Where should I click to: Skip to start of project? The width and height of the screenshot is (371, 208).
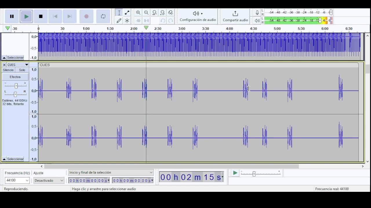click(x=55, y=16)
